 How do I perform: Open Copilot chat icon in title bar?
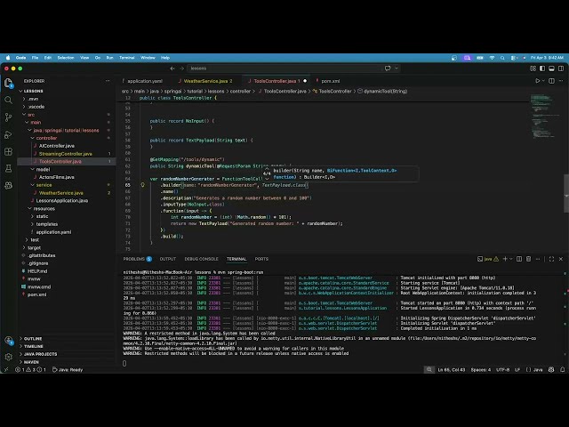pos(388,68)
